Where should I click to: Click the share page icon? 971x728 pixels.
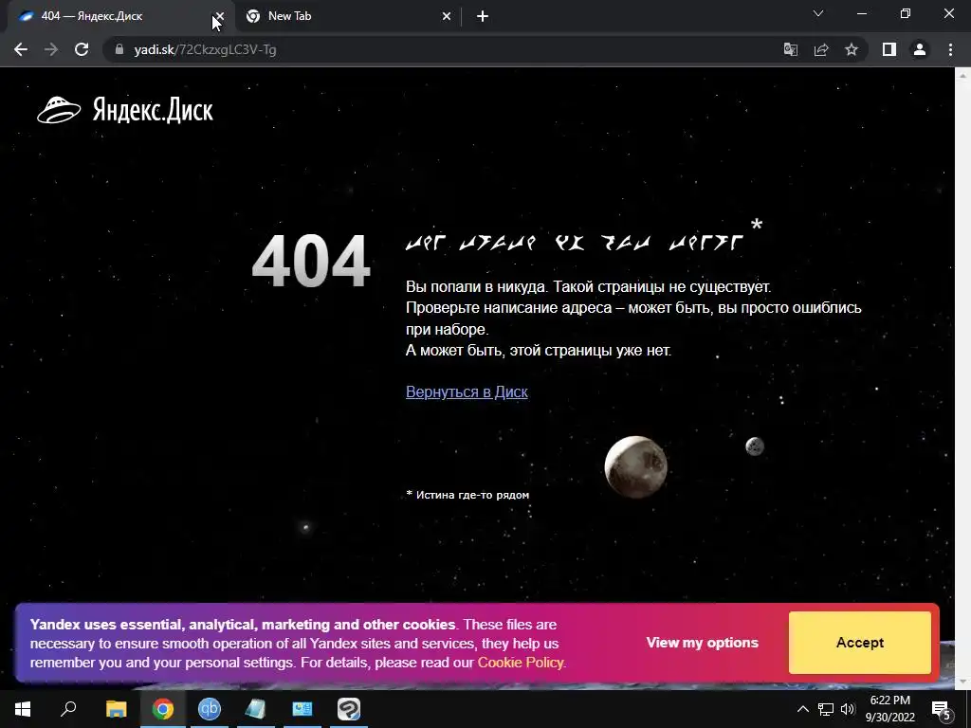click(821, 49)
